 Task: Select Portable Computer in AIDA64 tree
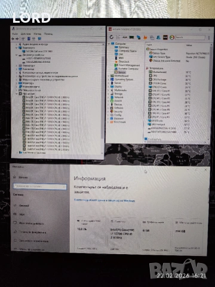pos(128,69)
